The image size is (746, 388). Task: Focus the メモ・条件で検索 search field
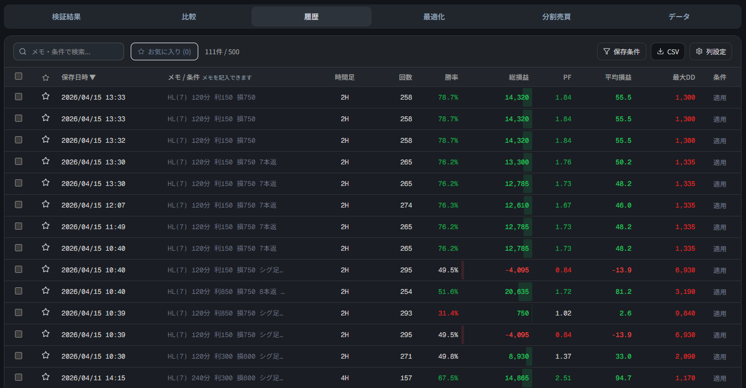[69, 51]
